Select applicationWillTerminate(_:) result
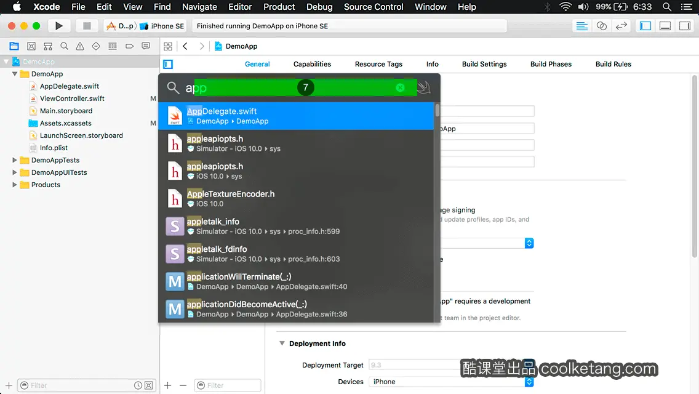Viewport: 699px width, 394px height. coord(296,281)
